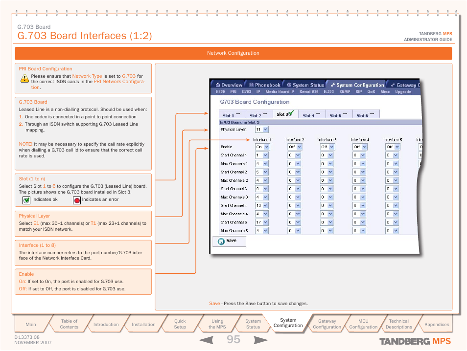Select the Slot 4 tab
Image resolution: width=467 pixels, height=351 pixels.
pos(312,114)
